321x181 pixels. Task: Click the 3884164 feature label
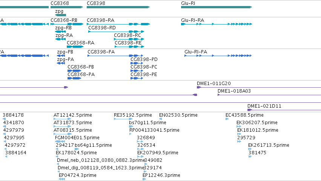tap(16, 153)
